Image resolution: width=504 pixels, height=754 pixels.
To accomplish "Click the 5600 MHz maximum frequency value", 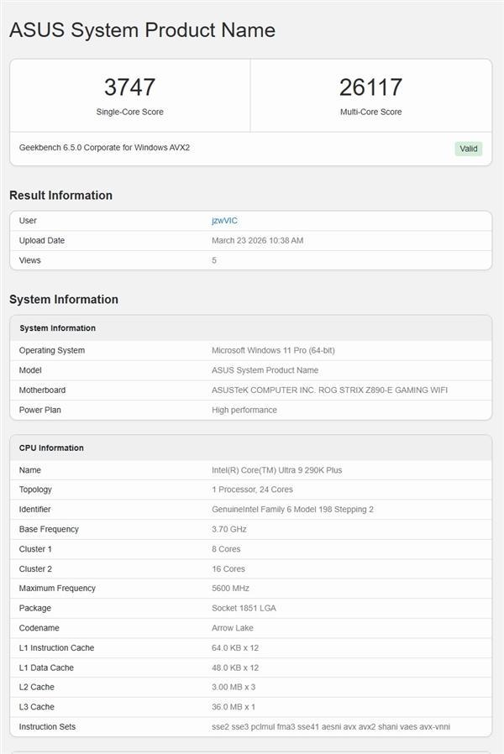I will [x=230, y=589].
